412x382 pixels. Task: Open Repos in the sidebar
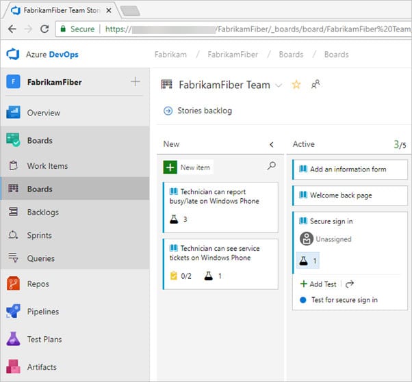click(75, 284)
